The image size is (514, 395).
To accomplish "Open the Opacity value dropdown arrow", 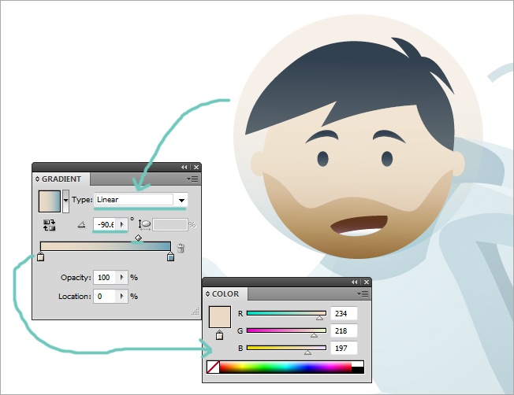I will point(122,278).
